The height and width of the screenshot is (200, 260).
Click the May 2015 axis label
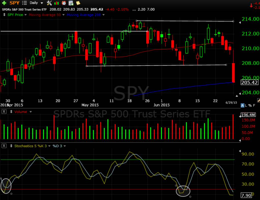point(90,105)
